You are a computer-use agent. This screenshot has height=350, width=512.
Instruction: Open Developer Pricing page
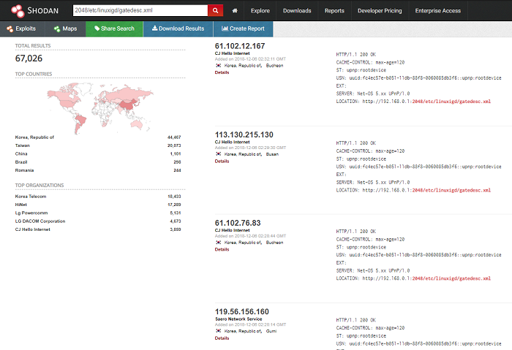[x=380, y=11]
